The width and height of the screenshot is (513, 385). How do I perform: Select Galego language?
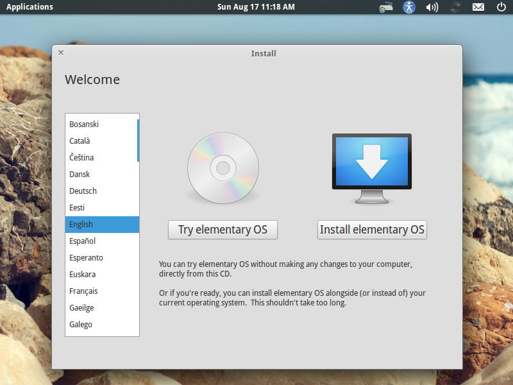coord(102,325)
